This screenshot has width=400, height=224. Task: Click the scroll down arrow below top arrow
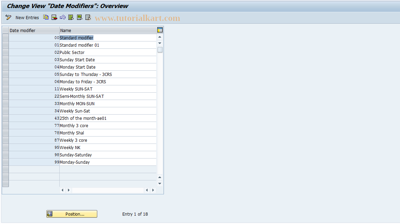click(160, 43)
